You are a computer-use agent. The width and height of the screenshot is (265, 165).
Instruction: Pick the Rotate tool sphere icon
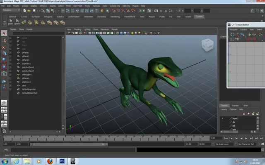[4, 60]
